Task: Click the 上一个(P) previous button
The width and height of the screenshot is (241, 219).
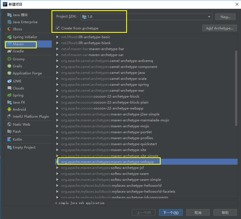Action: (x=144, y=212)
